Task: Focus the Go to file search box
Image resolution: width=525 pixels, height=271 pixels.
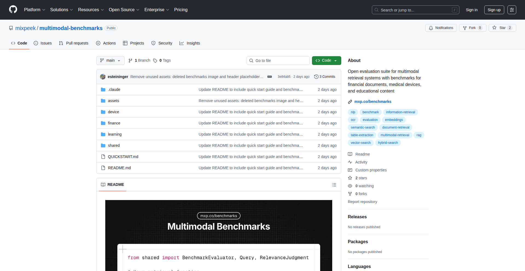Action: click(278, 60)
